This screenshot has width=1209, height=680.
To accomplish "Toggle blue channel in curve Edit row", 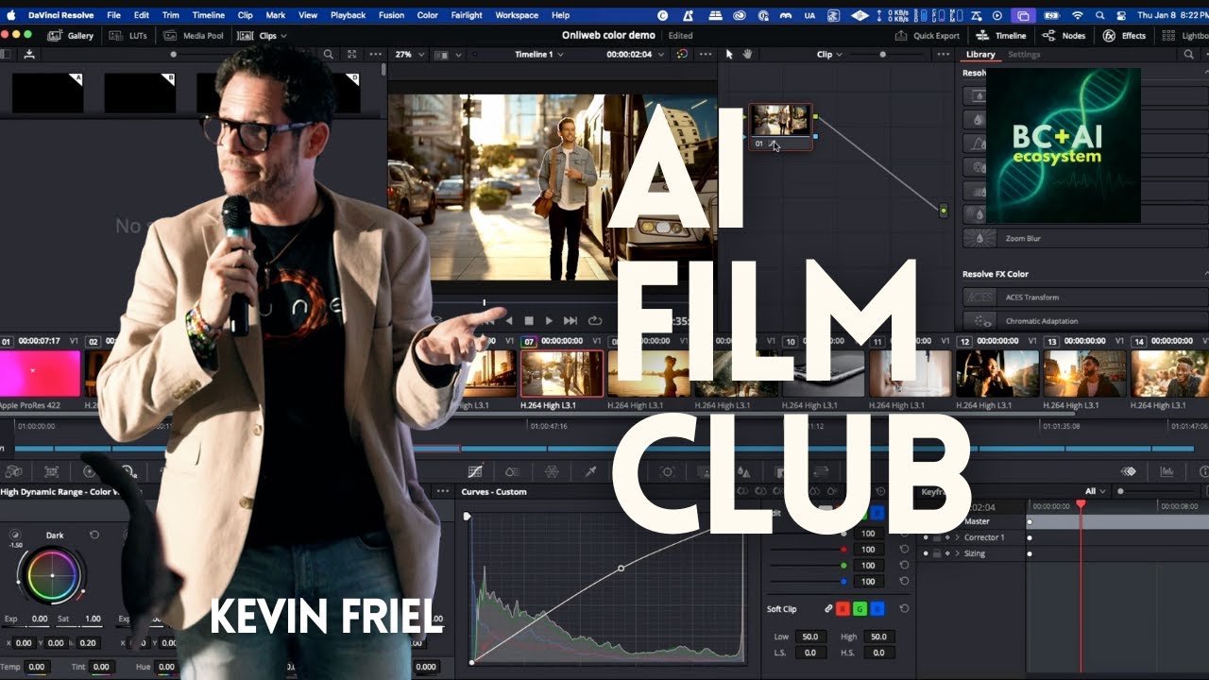I will pyautogui.click(x=877, y=513).
